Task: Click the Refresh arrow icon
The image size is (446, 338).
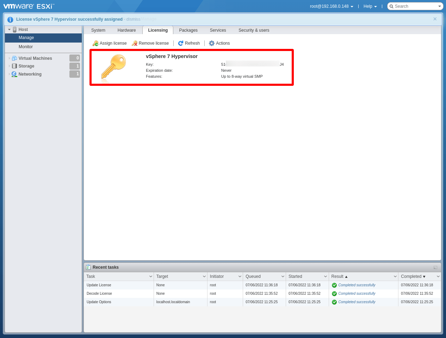Action: pyautogui.click(x=181, y=43)
